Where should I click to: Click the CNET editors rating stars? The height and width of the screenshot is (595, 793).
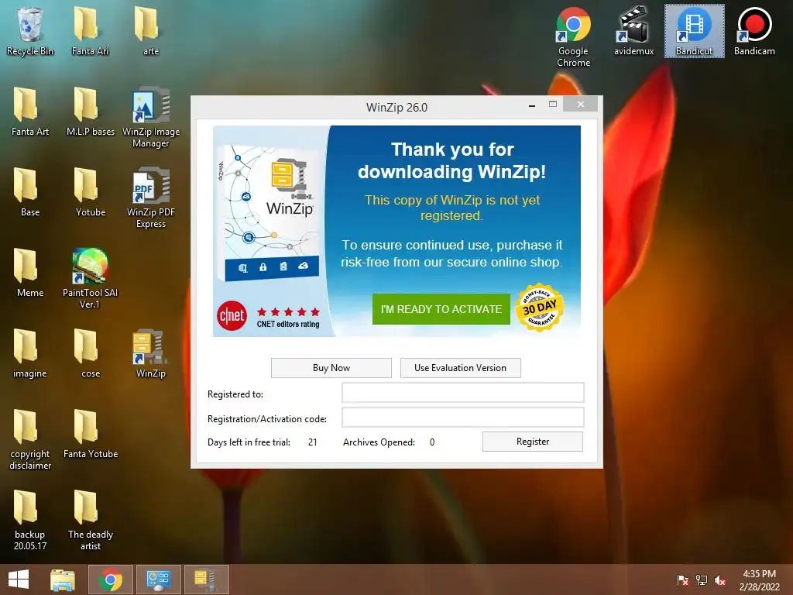tap(288, 311)
